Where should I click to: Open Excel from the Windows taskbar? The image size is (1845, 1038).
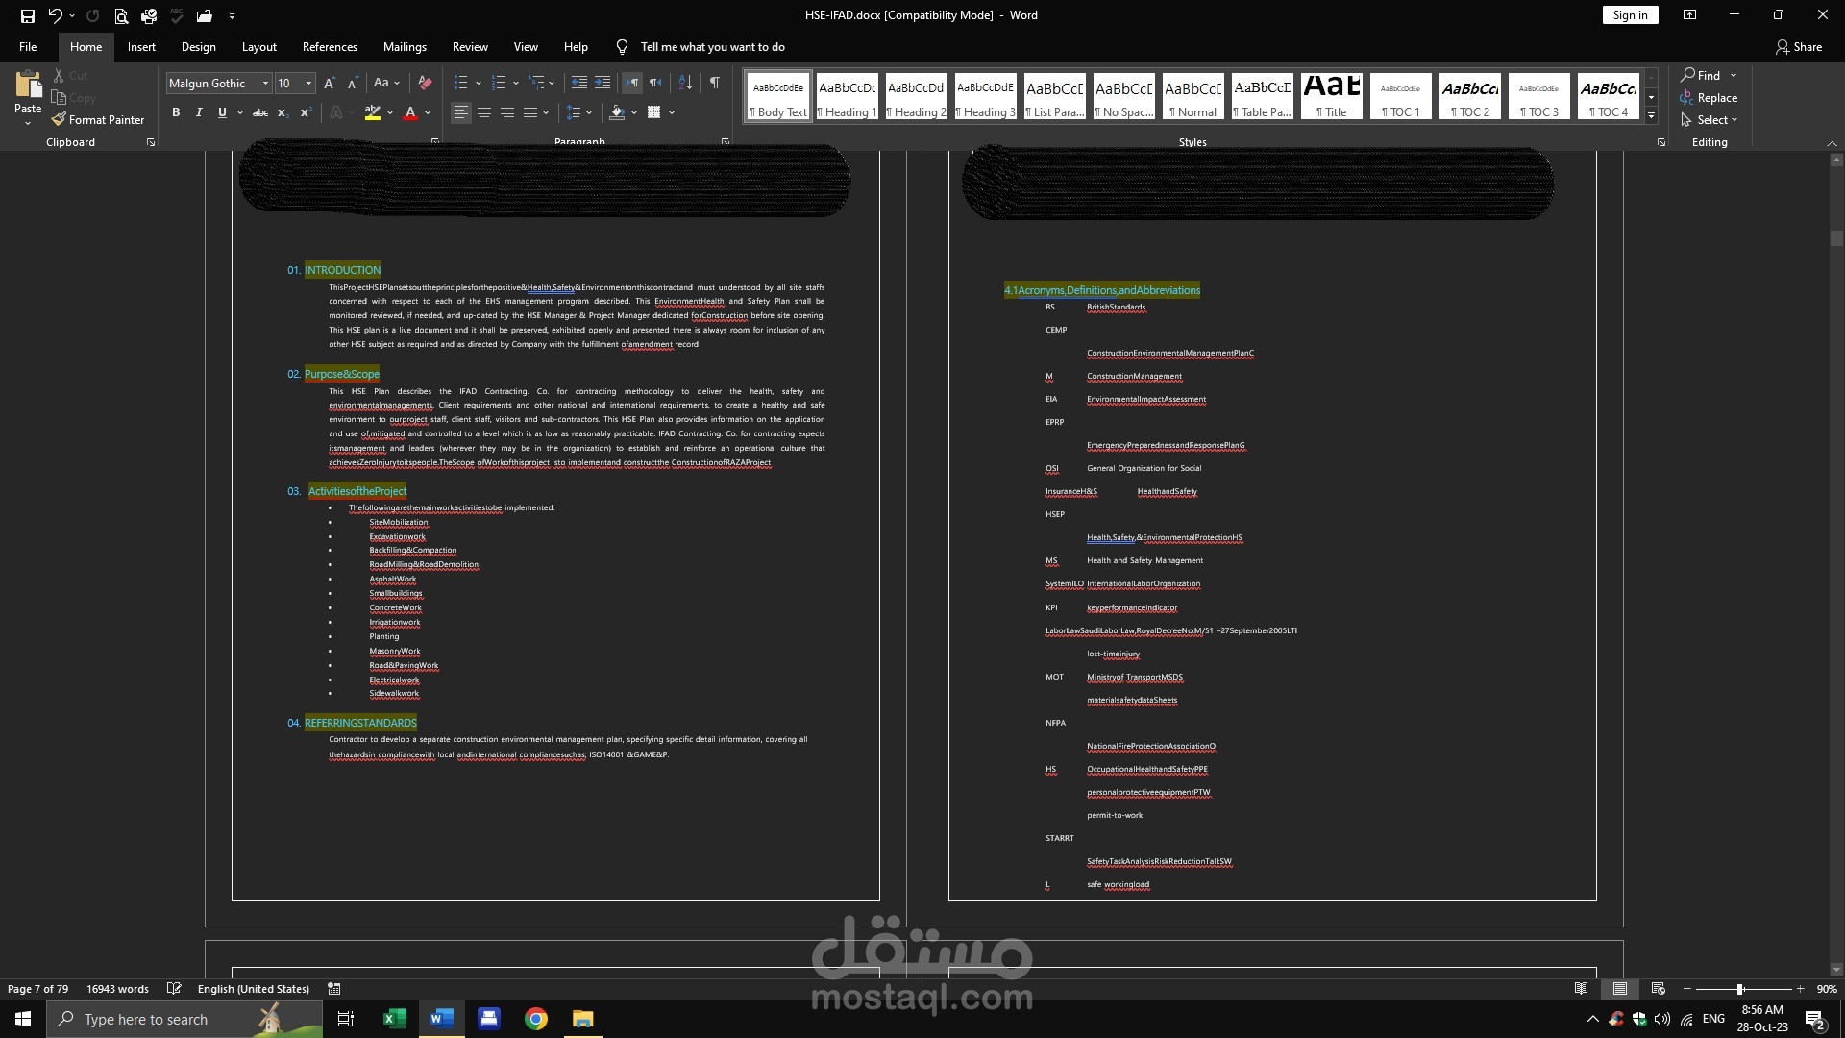394,1019
